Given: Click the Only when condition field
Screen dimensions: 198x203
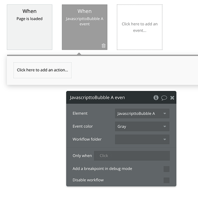Looking at the screenshot, I should pos(132,156).
